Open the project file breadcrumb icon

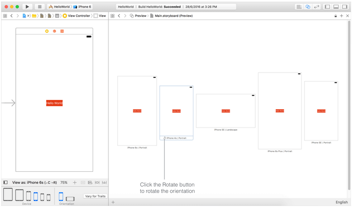pyautogui.click(x=24, y=16)
